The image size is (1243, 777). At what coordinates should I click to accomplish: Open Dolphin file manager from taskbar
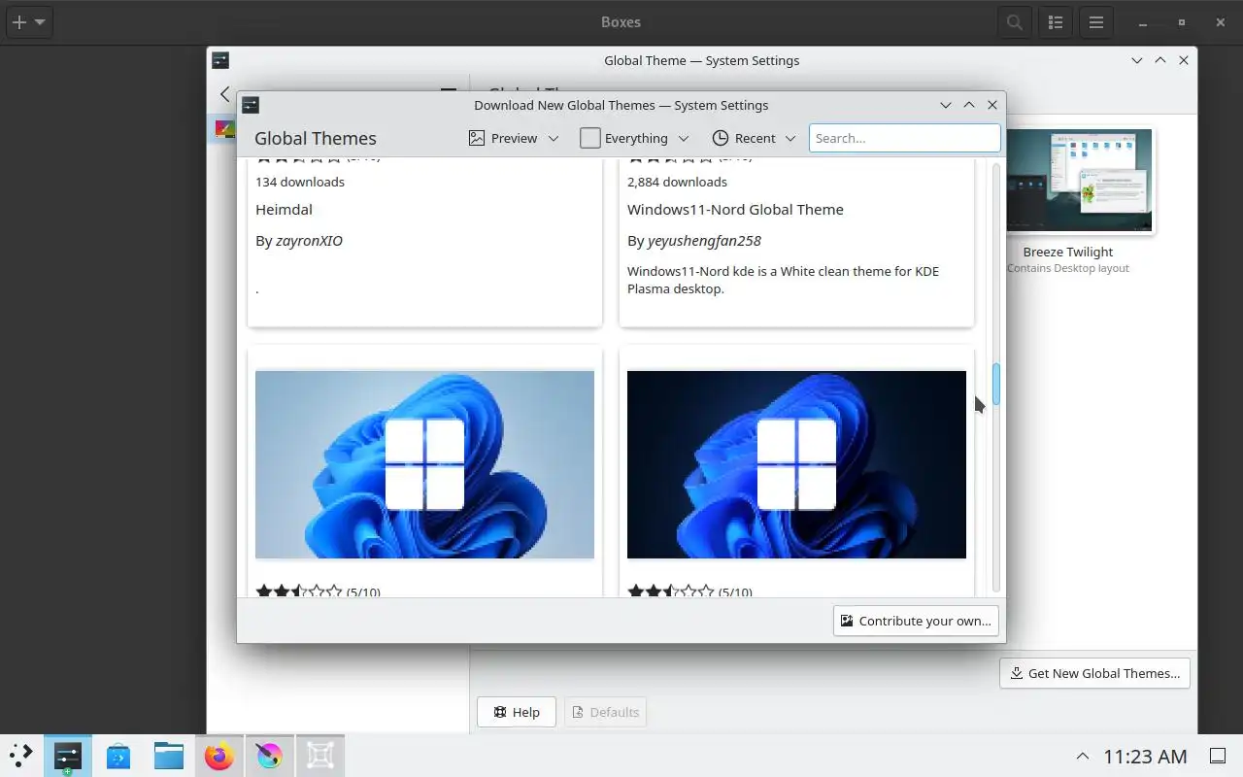coord(169,756)
